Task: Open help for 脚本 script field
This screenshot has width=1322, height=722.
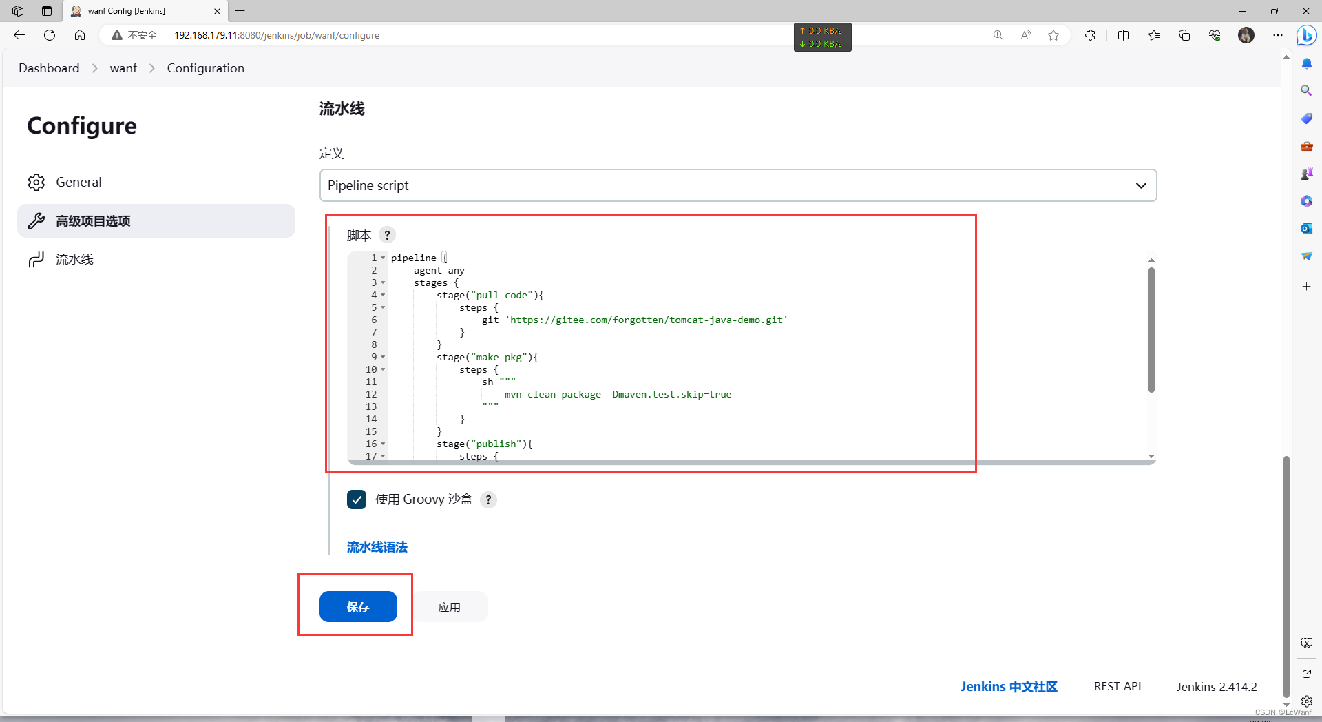Action: tap(387, 235)
